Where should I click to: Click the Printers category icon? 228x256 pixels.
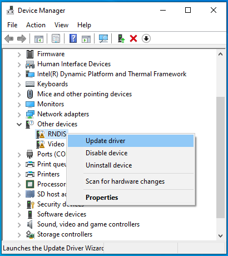click(30, 174)
